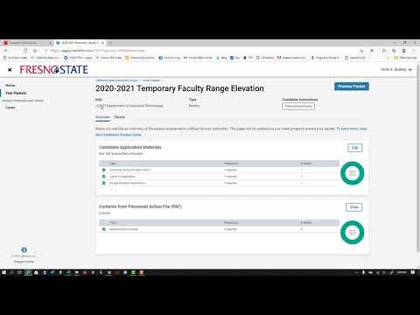420x315 pixels.
Task: Click the document icon in the PAF table row
Action: pos(103,229)
